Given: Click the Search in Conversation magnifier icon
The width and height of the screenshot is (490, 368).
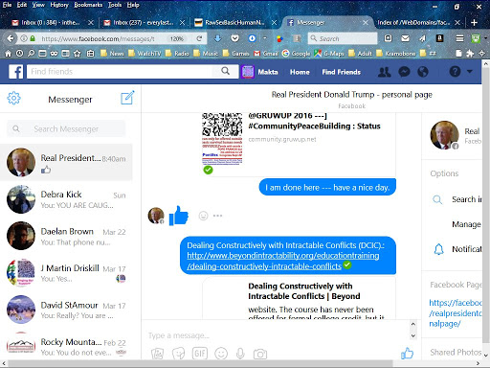Looking at the screenshot, I should click(x=437, y=199).
